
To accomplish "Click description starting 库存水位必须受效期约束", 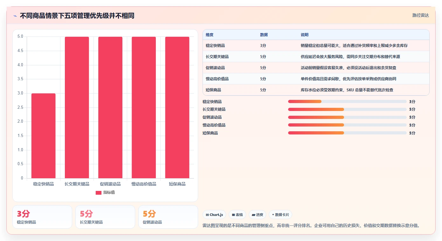I will pos(347,90).
